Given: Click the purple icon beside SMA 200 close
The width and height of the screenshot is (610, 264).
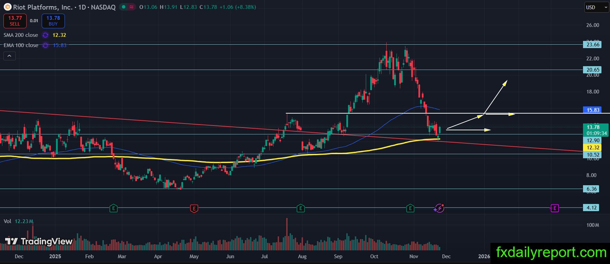Looking at the screenshot, I should [x=45, y=35].
